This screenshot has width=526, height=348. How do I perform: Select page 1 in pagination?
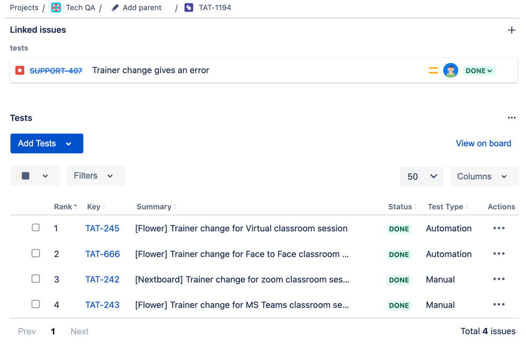(x=53, y=331)
